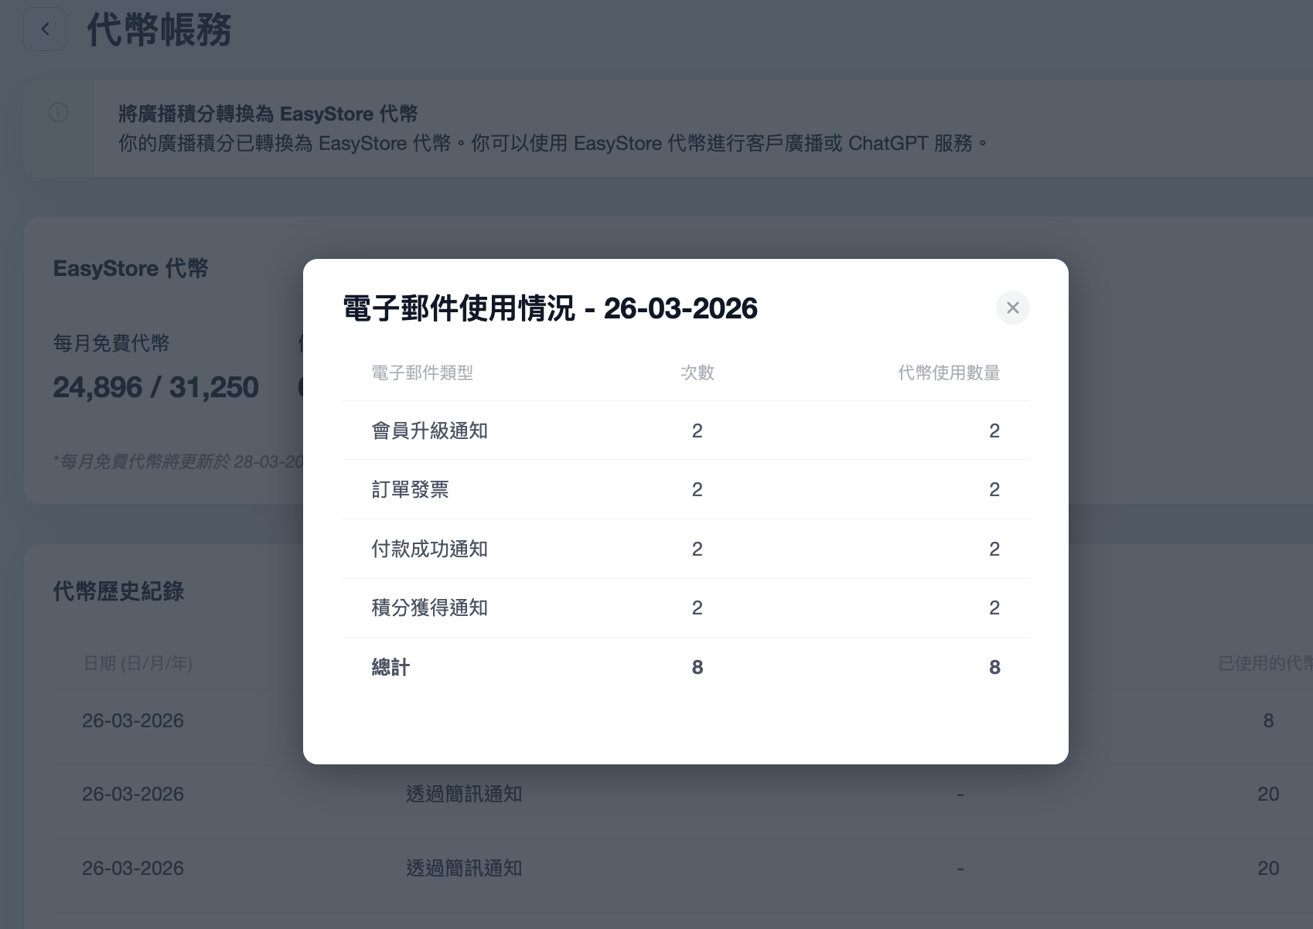
Task: Select the 會員升級通知 row
Action: [x=429, y=430]
